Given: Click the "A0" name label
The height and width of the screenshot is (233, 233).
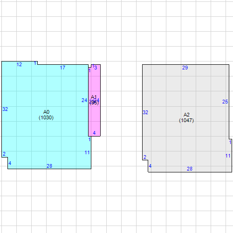Looking at the screenshot, I should coord(46,112).
